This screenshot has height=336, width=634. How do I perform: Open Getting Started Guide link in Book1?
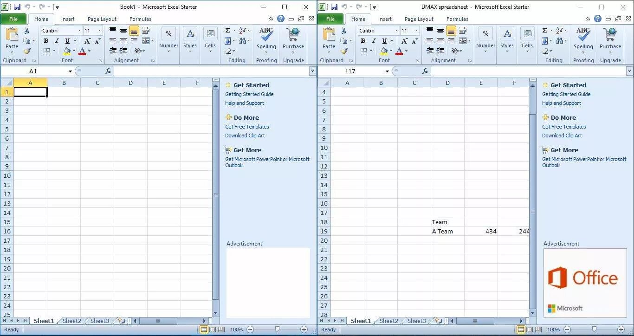coord(249,94)
